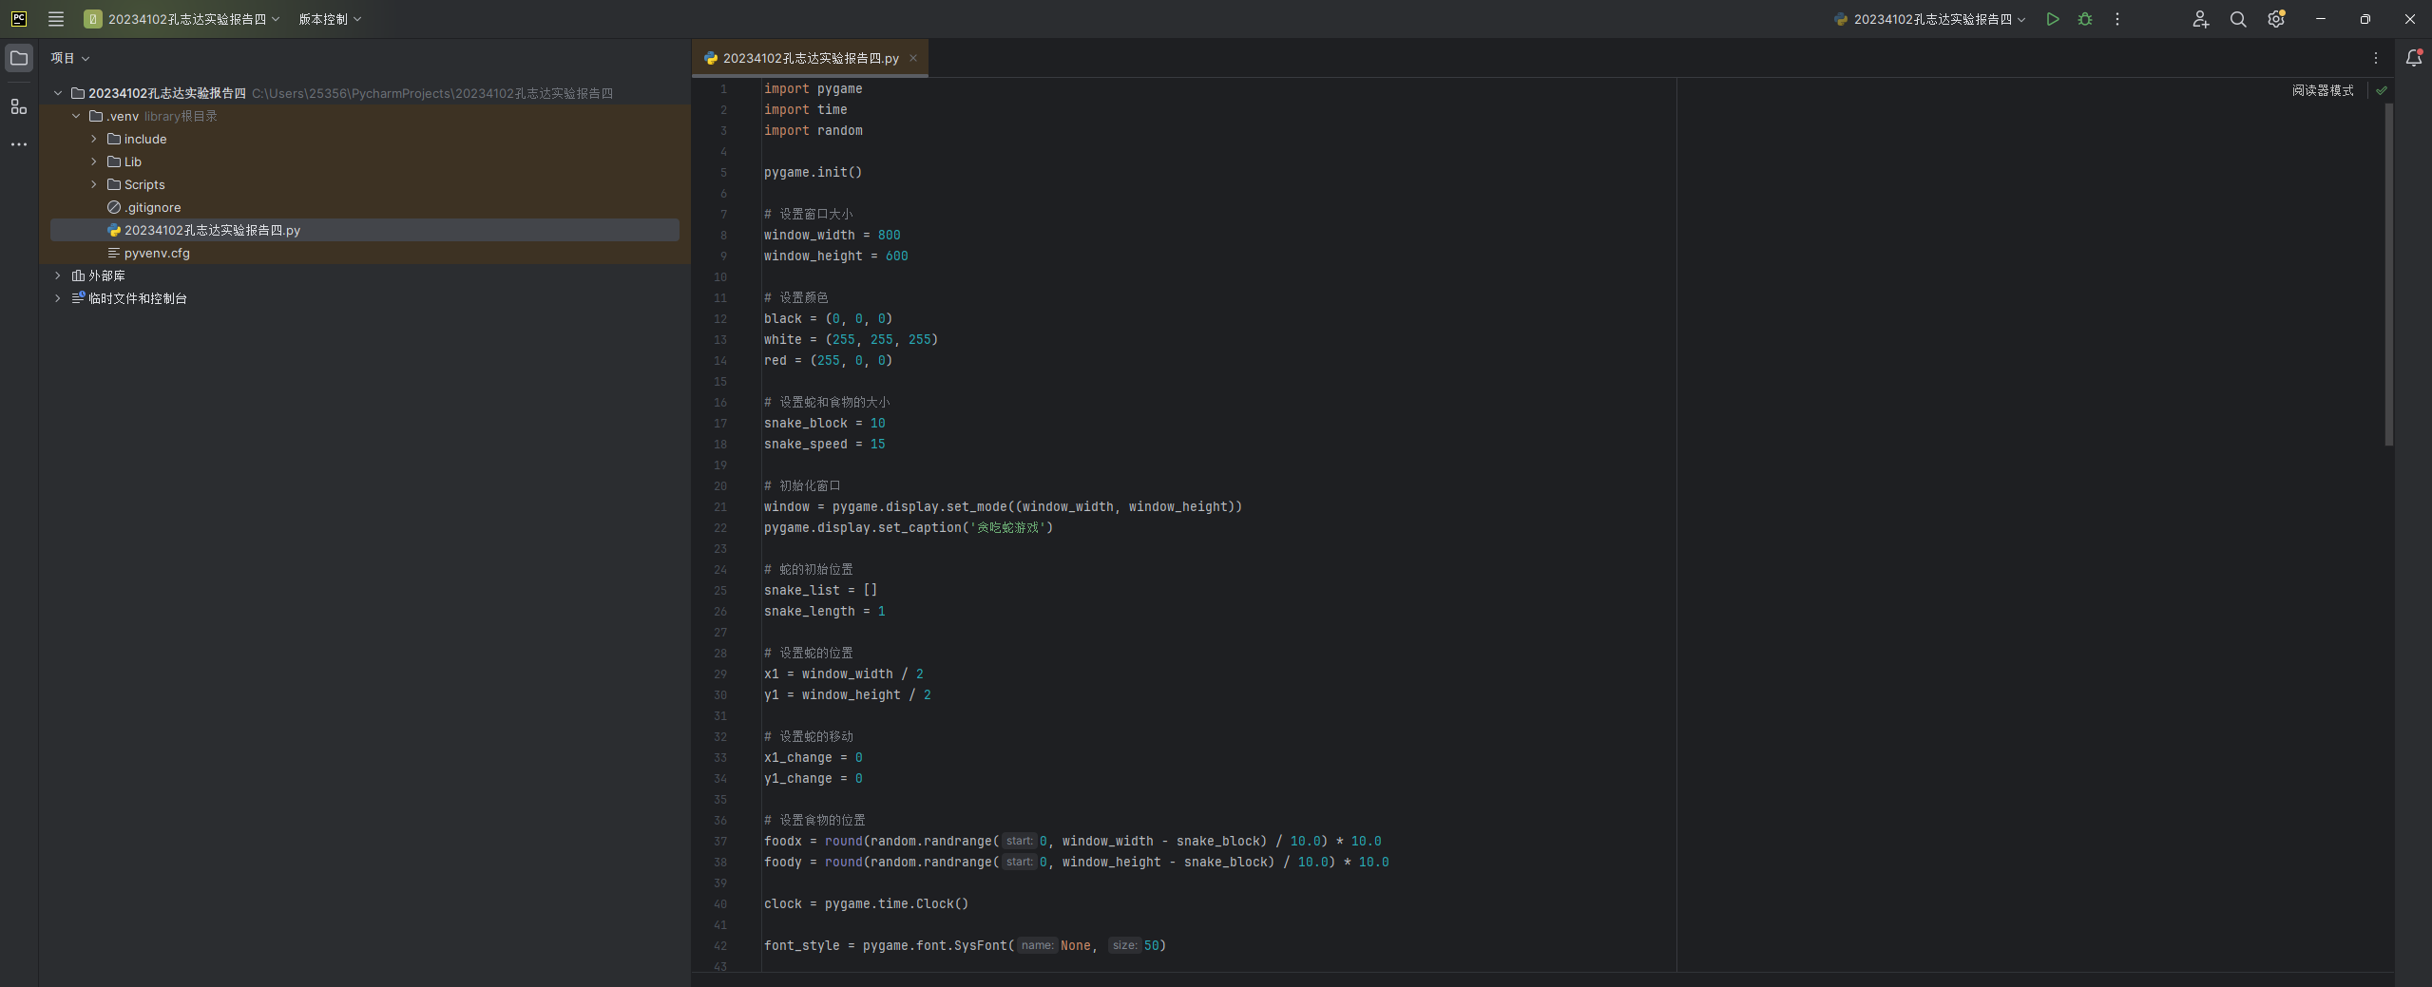Enable Reader Mode (阅读器模式)
Screen dimensions: 2432x987
[x=2322, y=90]
